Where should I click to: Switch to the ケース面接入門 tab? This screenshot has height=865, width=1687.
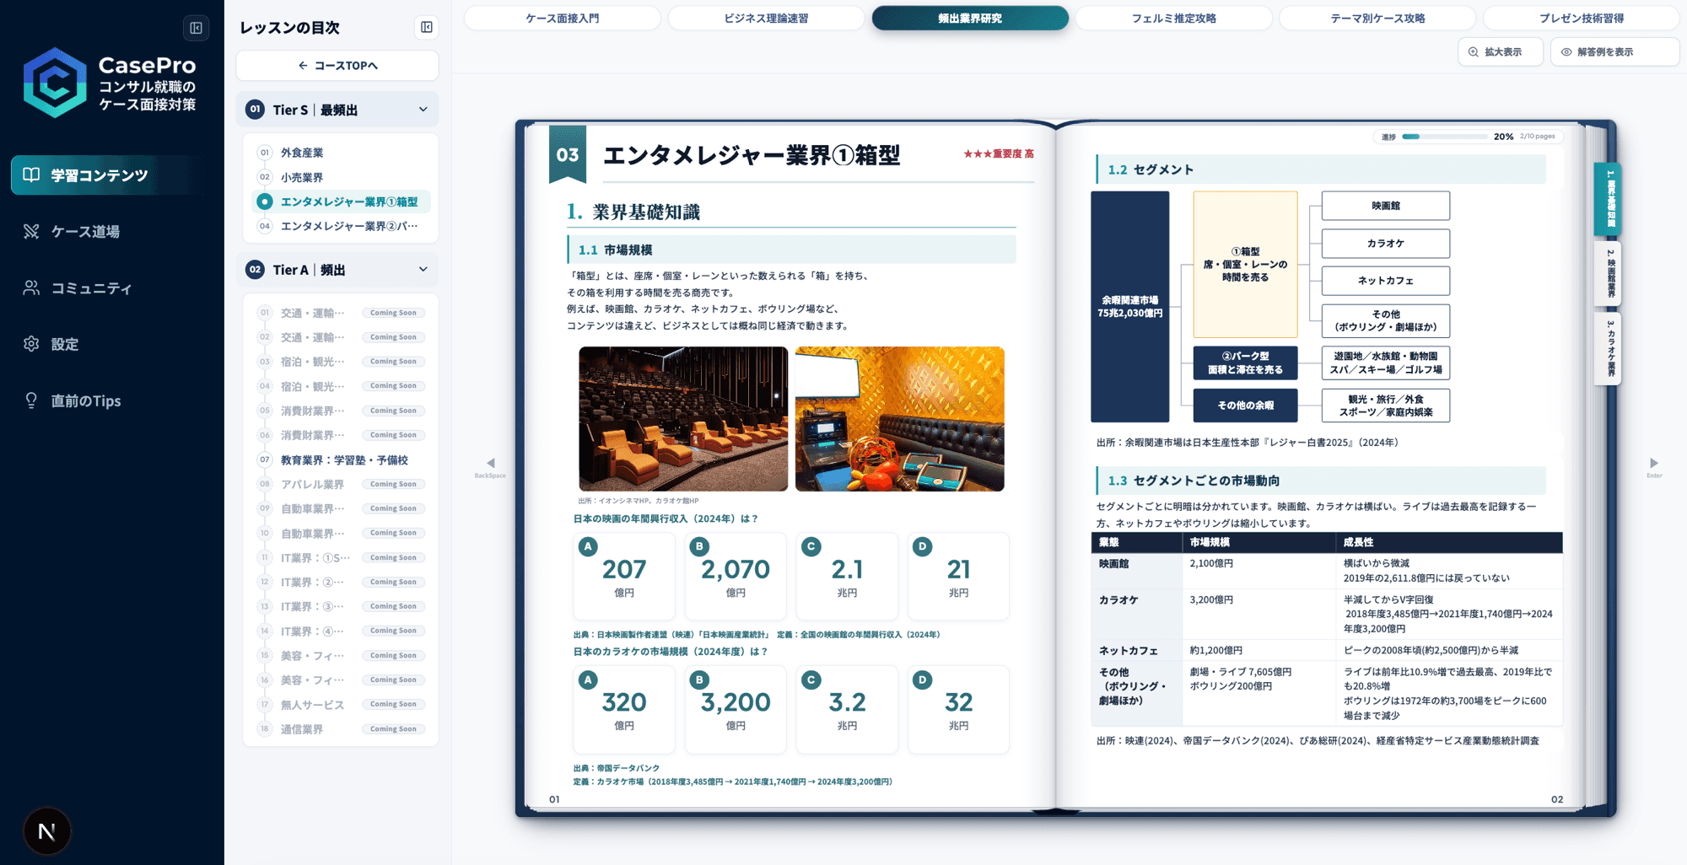[x=563, y=18]
